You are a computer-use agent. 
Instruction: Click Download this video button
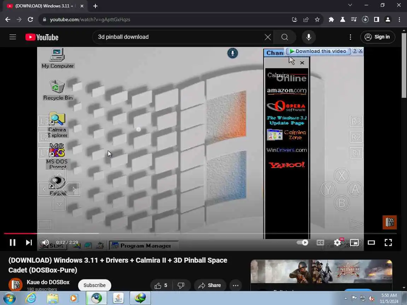[x=318, y=51]
